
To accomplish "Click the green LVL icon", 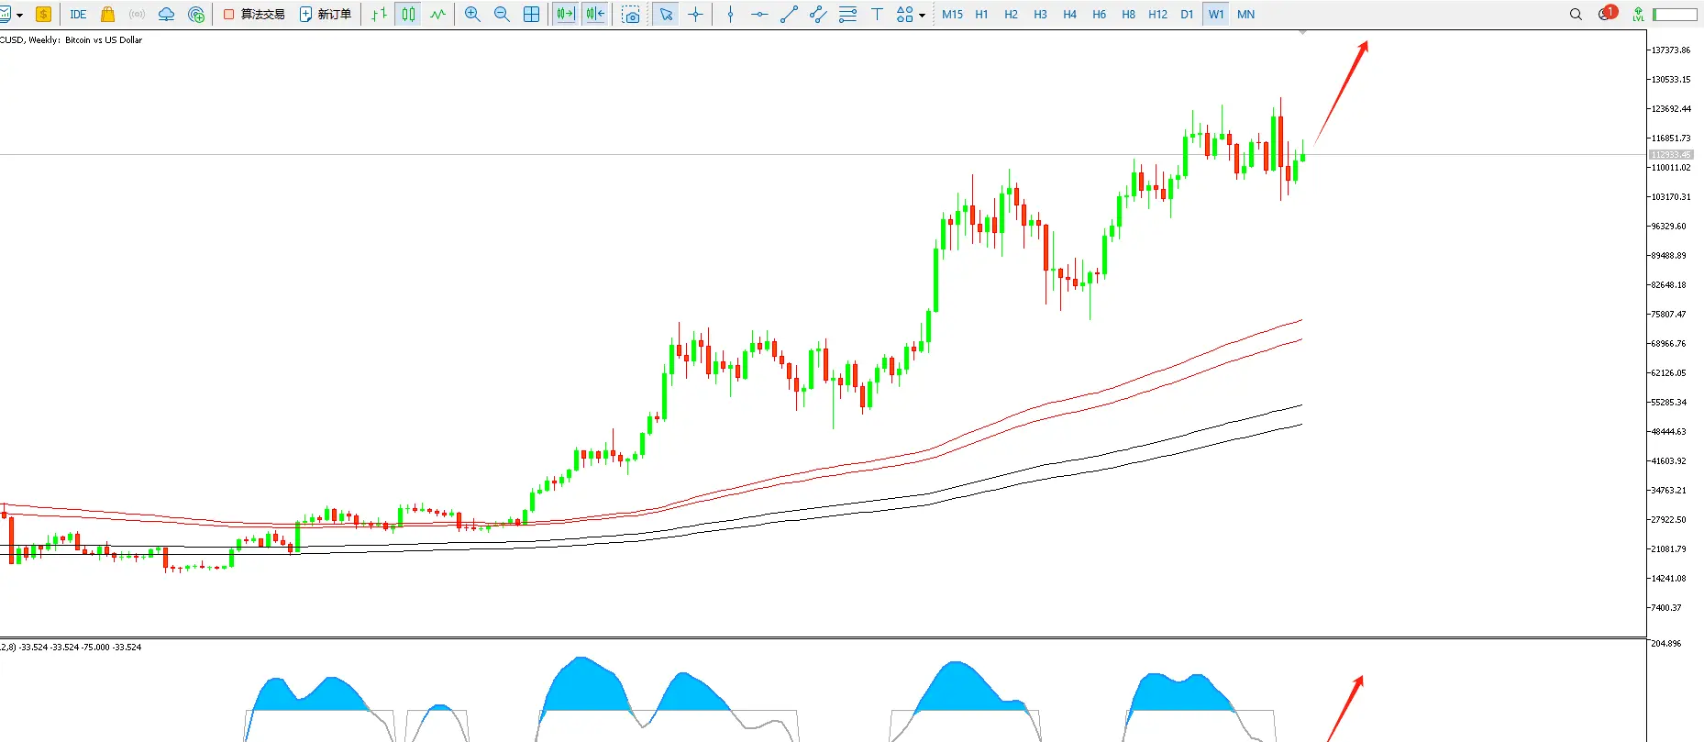I will point(1638,14).
